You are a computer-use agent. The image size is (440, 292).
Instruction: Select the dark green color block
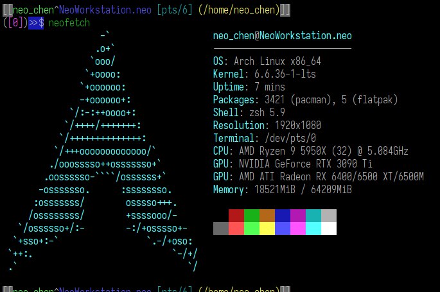252,216
